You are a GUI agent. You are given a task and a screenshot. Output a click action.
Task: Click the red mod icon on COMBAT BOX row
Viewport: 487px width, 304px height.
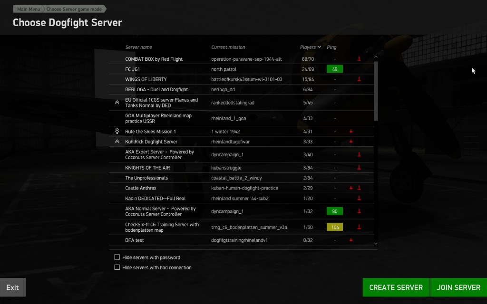tap(359, 59)
